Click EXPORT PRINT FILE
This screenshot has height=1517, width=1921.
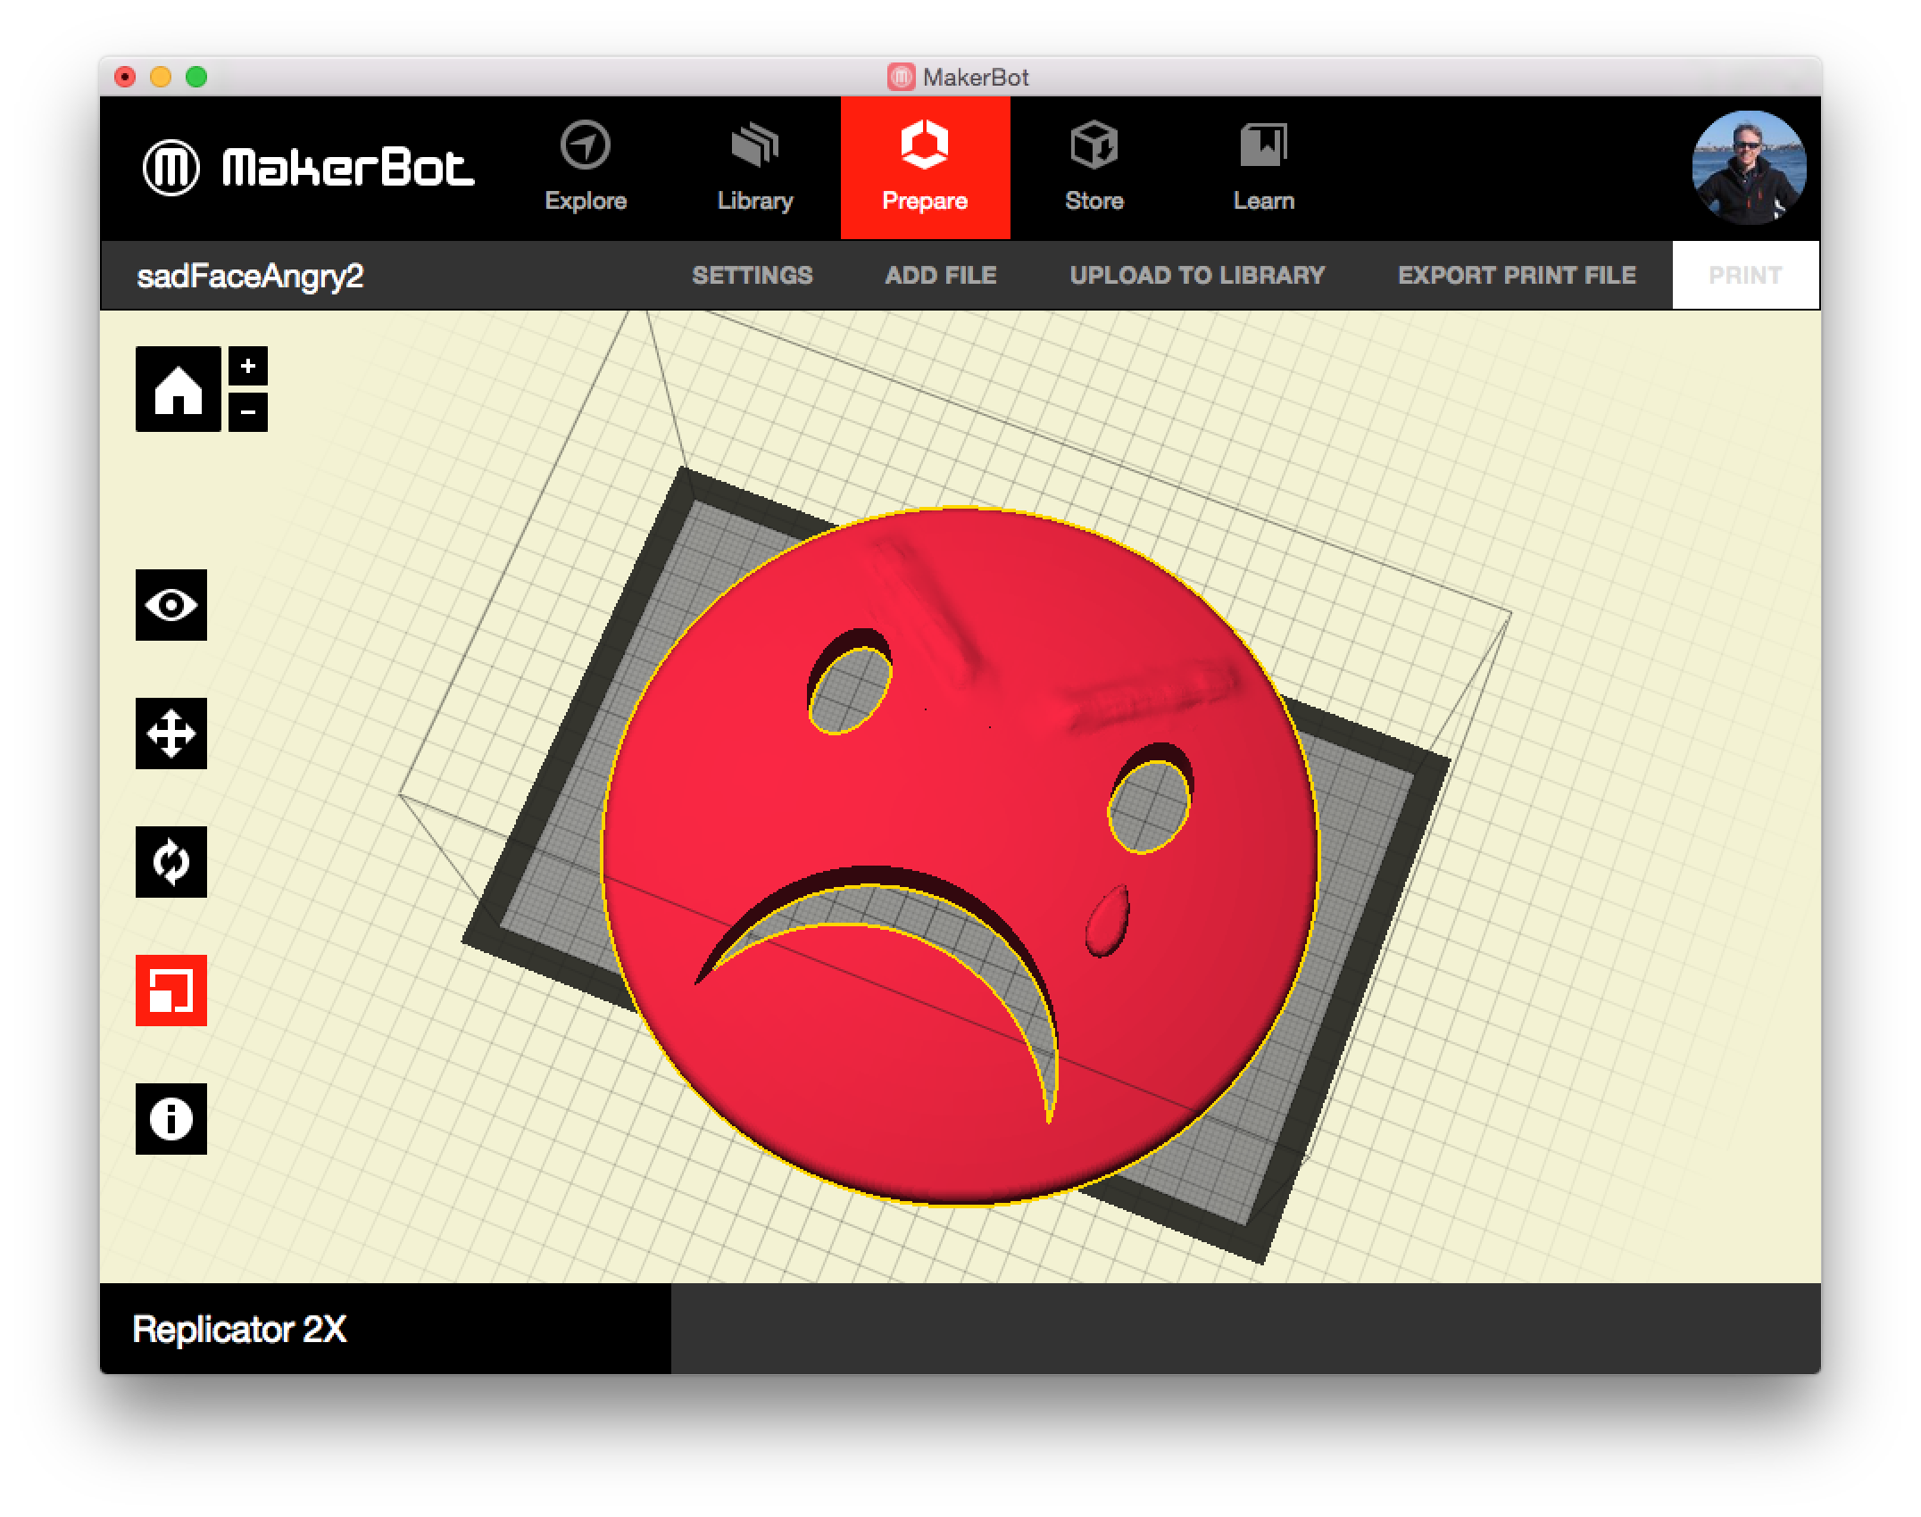pos(1517,275)
